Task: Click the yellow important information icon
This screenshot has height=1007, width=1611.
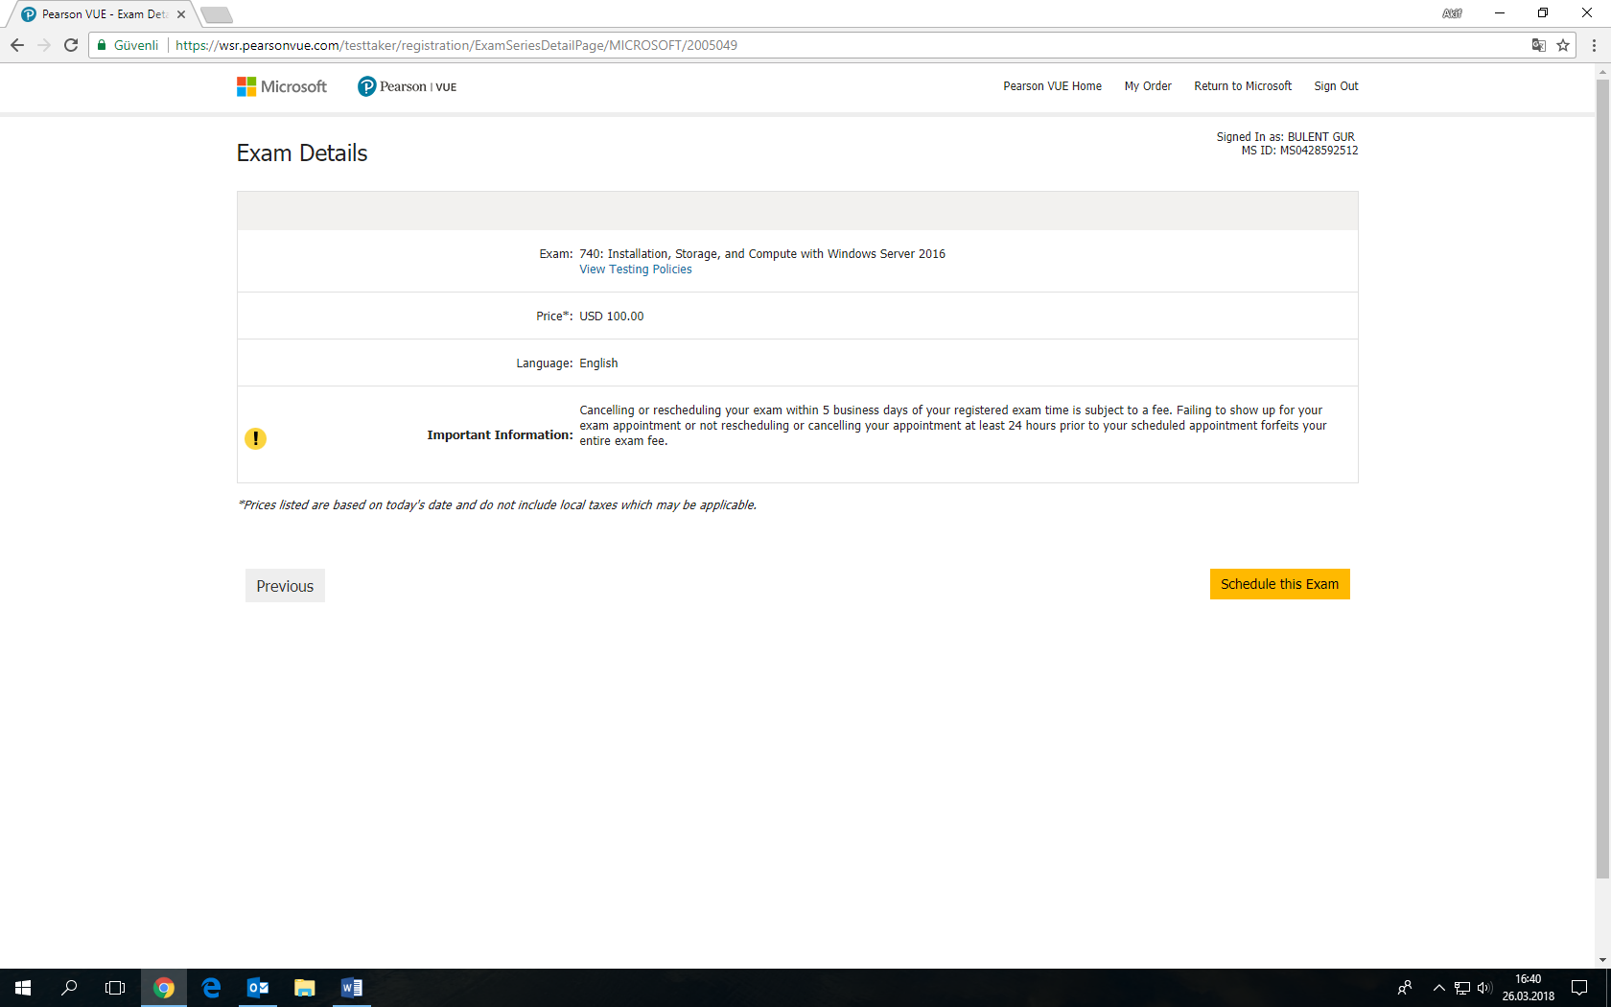Action: coord(255,438)
